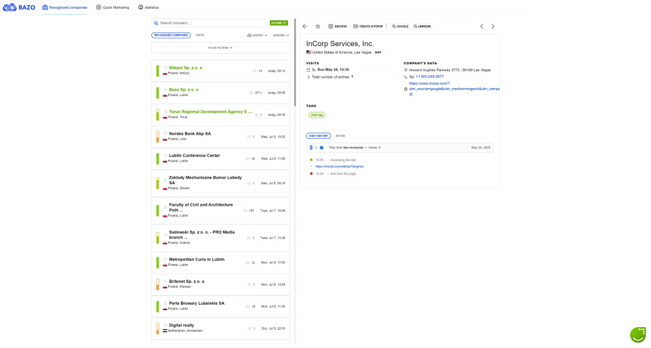Star the Lublin Conference Center company
The image size is (651, 348).
[x=165, y=155]
